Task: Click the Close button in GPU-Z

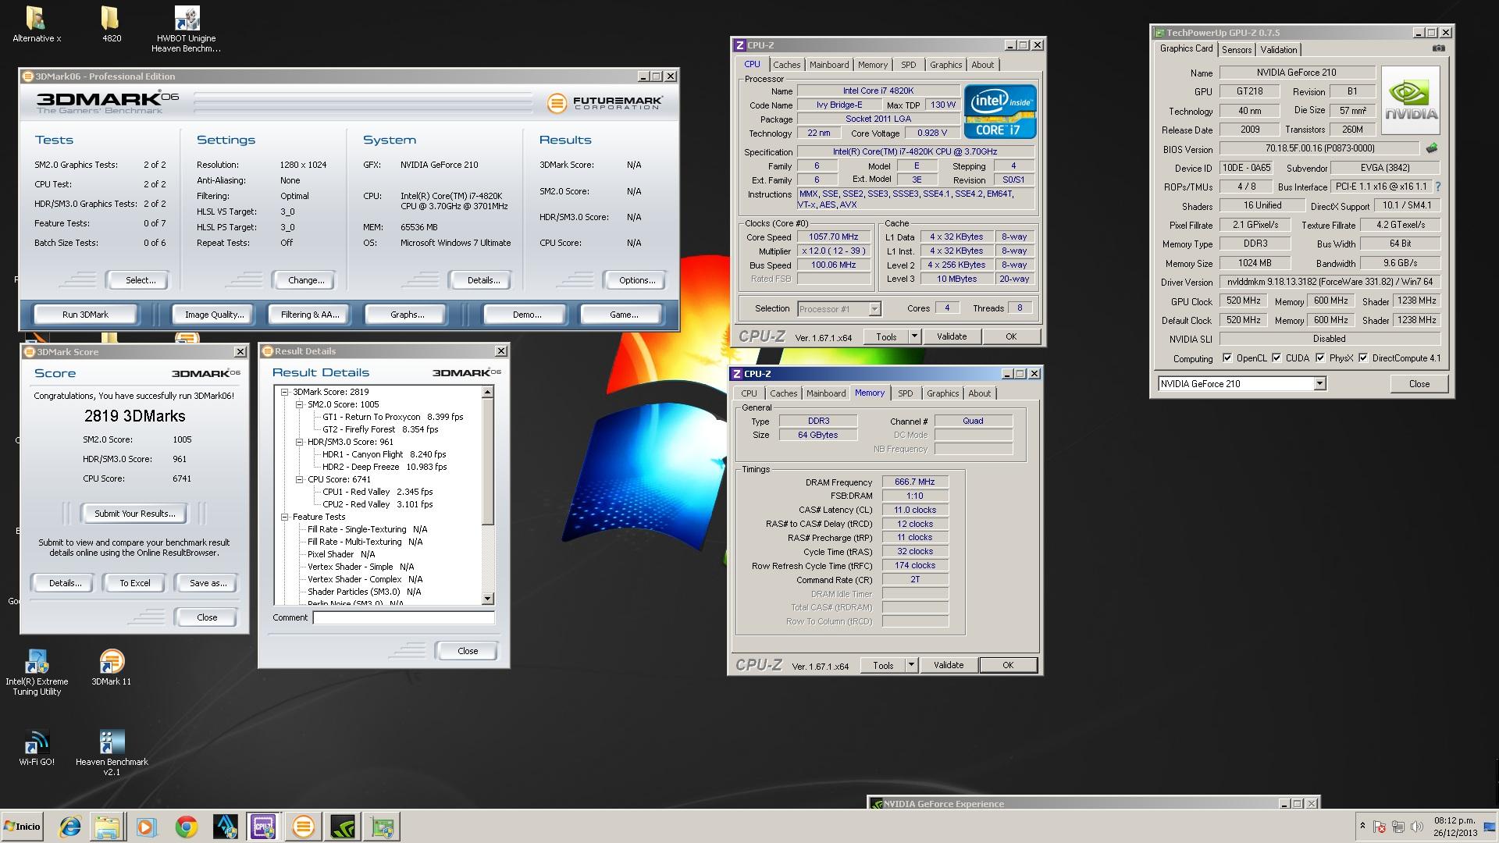Action: pyautogui.click(x=1419, y=384)
